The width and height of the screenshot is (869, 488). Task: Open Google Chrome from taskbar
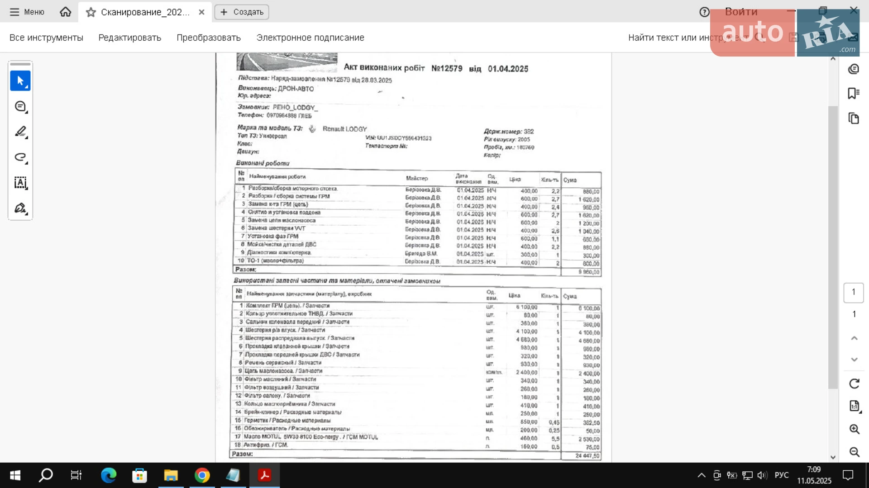point(202,475)
